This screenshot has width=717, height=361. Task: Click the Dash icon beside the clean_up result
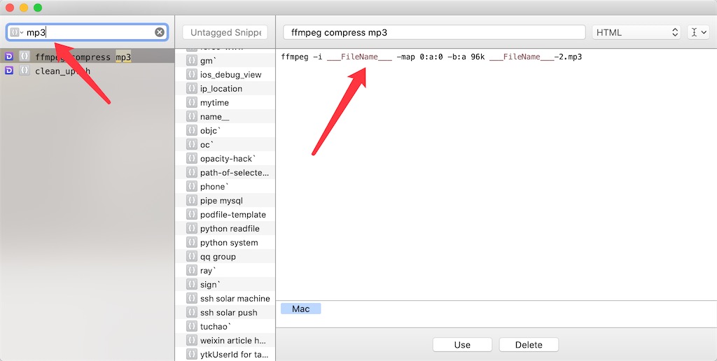click(x=9, y=71)
